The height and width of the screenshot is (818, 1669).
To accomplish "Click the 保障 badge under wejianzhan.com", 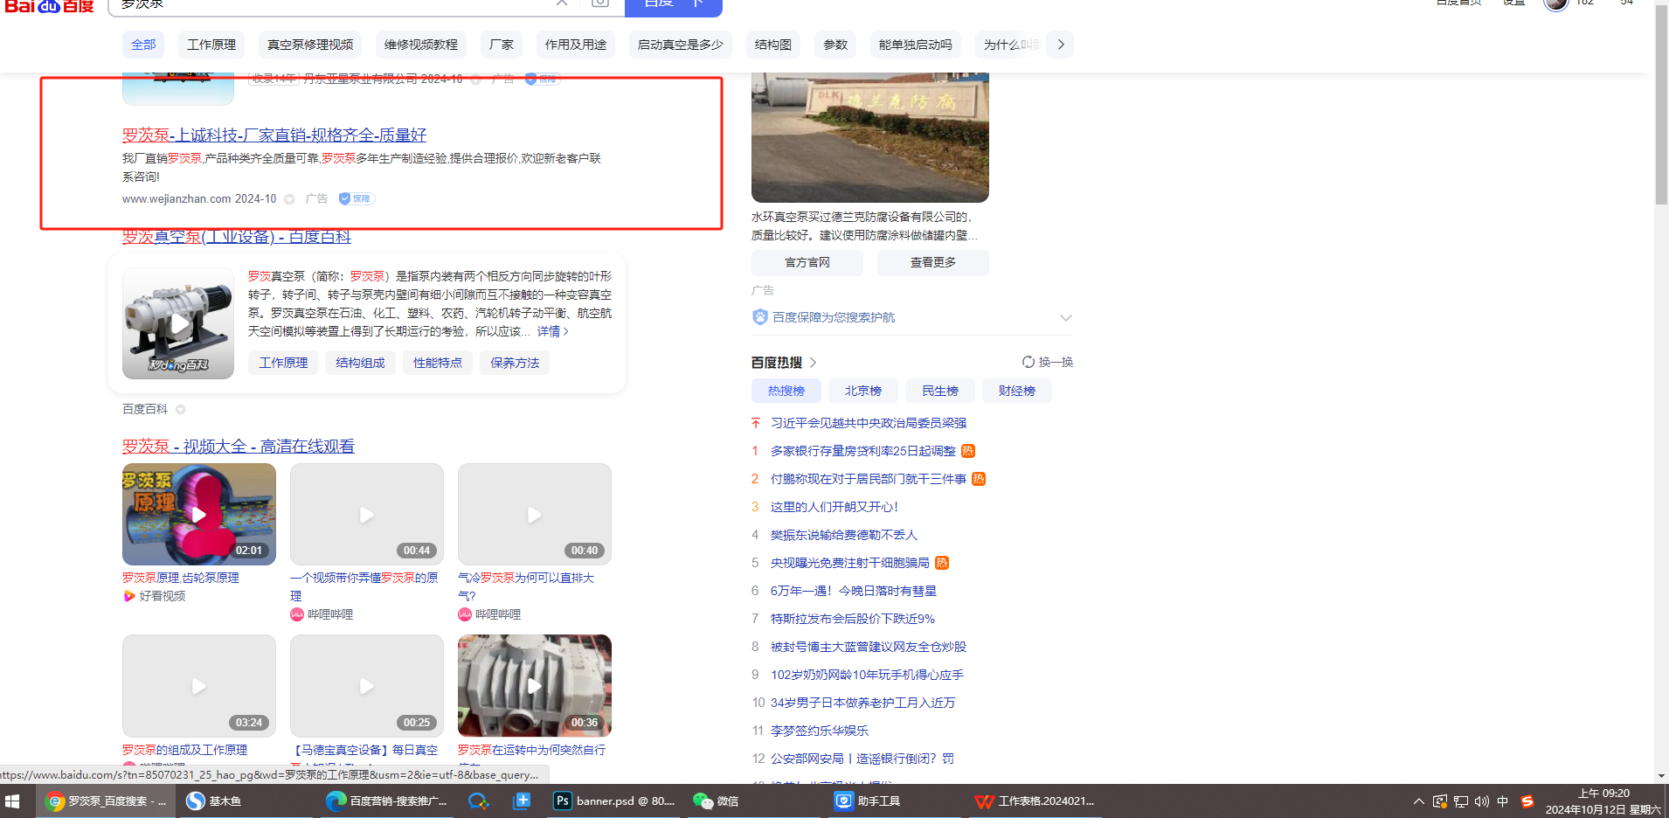I will pos(357,198).
